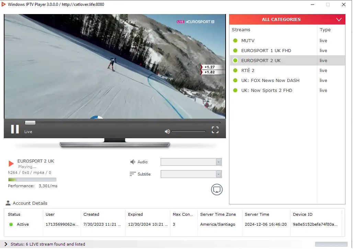Click the Server Time column header
Screen dimensions: 353x249
click(x=257, y=214)
